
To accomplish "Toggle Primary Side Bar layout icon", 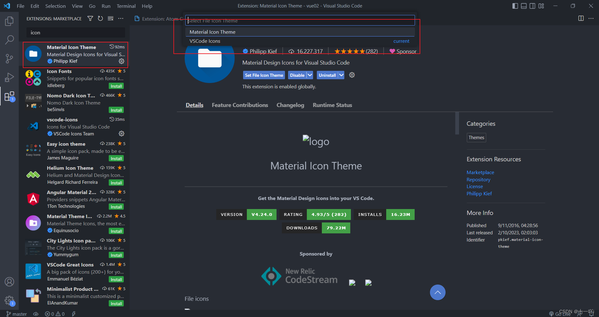I will click(515, 6).
